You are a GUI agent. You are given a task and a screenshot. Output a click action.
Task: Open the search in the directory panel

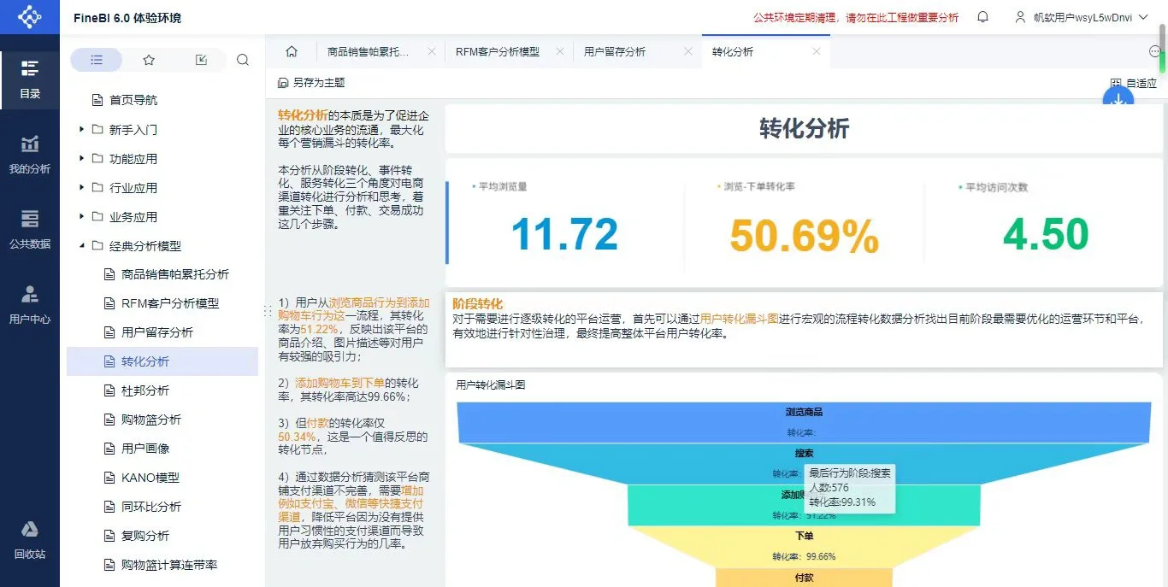point(243,59)
